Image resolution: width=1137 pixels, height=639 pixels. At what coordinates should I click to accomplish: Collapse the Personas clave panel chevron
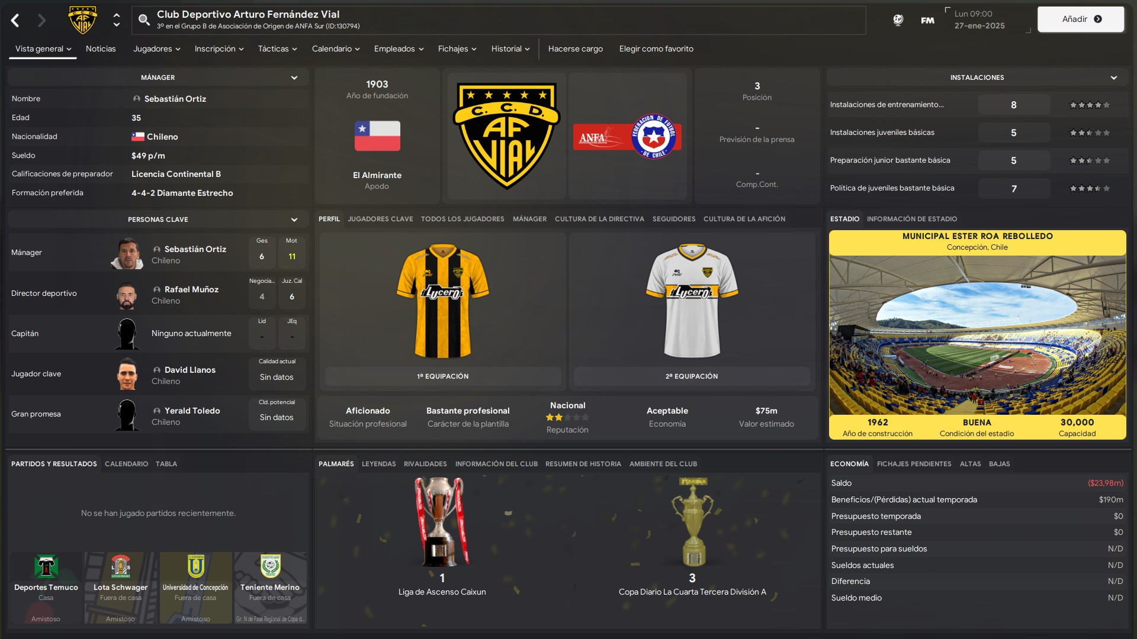(294, 220)
